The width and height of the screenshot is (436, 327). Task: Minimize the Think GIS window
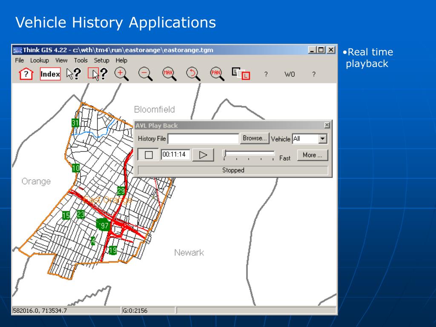click(x=313, y=50)
